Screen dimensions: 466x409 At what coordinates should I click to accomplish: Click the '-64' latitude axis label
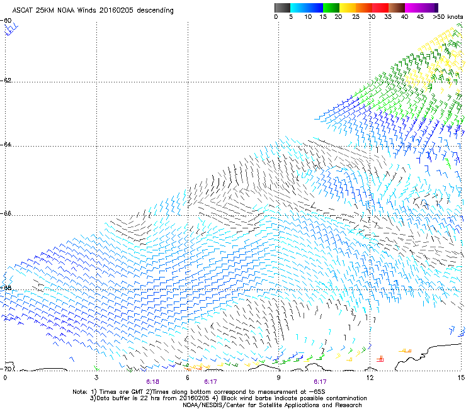[6, 144]
